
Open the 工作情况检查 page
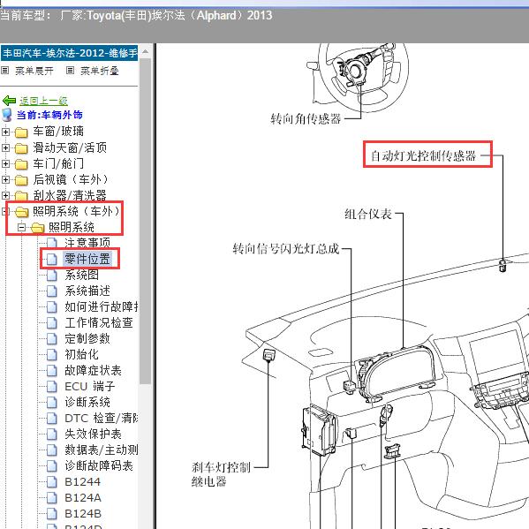coord(99,322)
